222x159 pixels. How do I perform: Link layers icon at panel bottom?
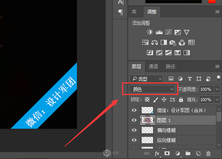[147, 154]
